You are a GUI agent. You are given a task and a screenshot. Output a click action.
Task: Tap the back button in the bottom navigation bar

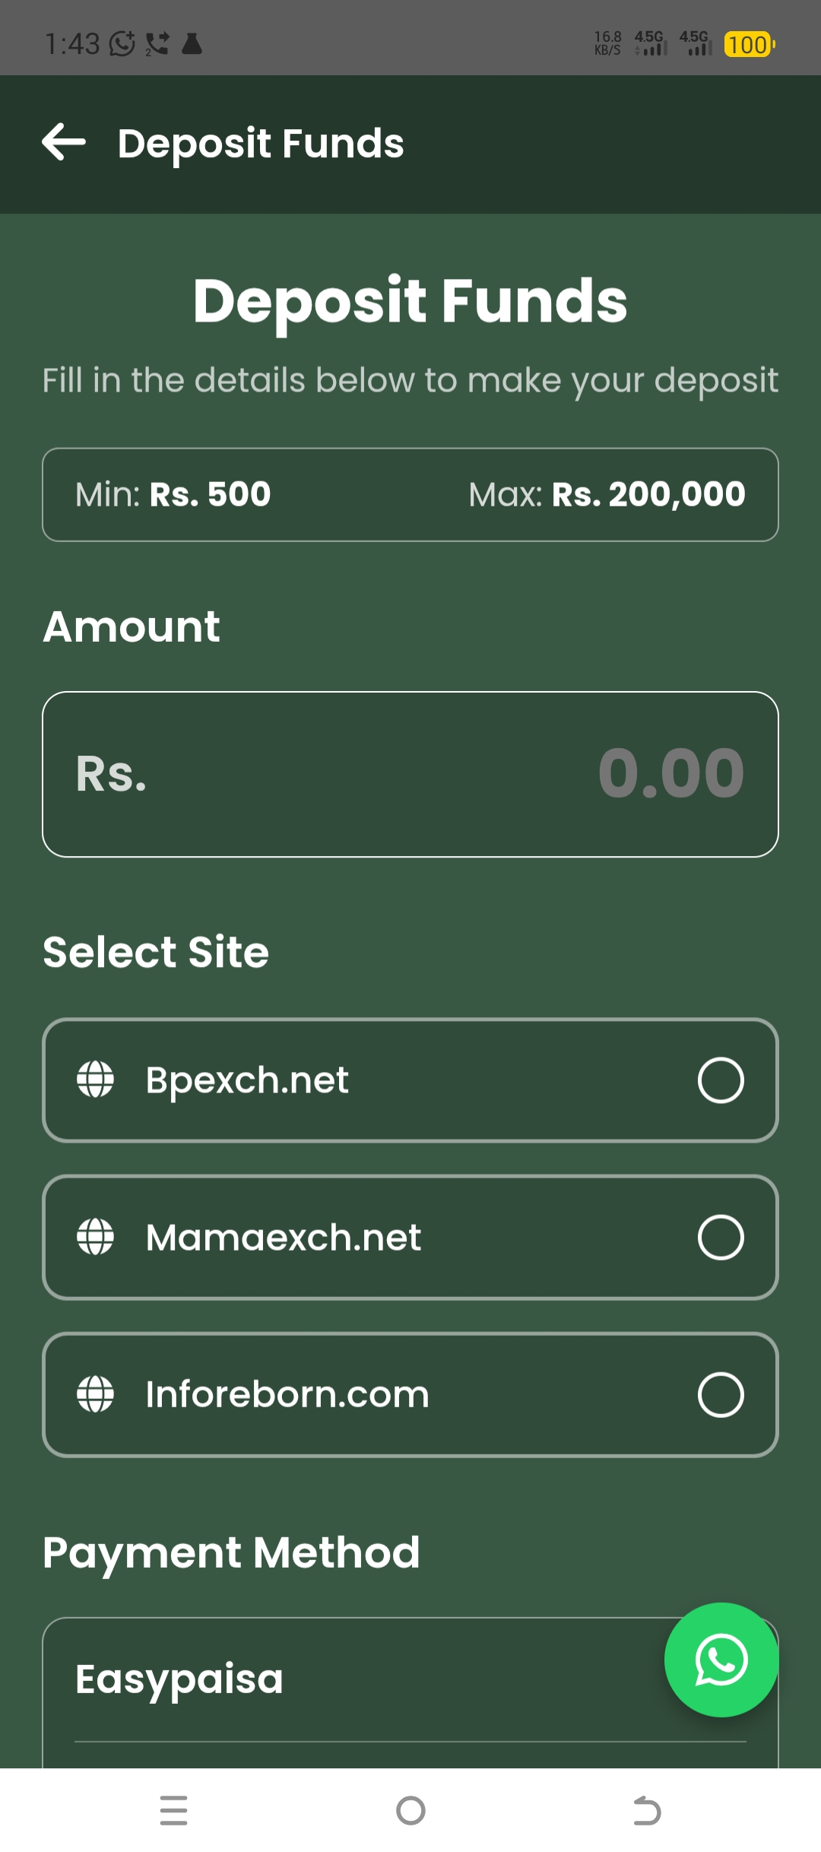coord(647,1810)
